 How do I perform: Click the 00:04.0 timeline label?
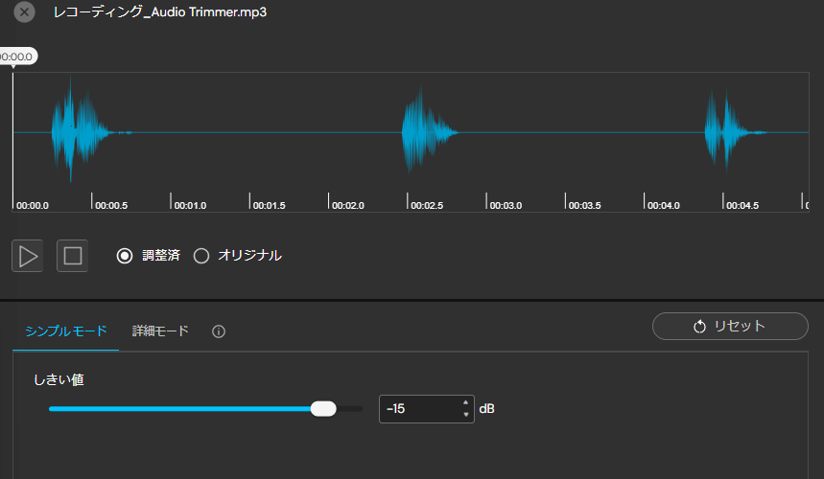pos(663,206)
